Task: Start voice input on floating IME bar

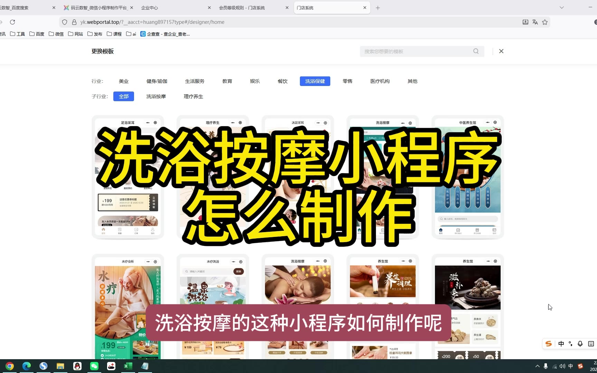Action: point(580,344)
